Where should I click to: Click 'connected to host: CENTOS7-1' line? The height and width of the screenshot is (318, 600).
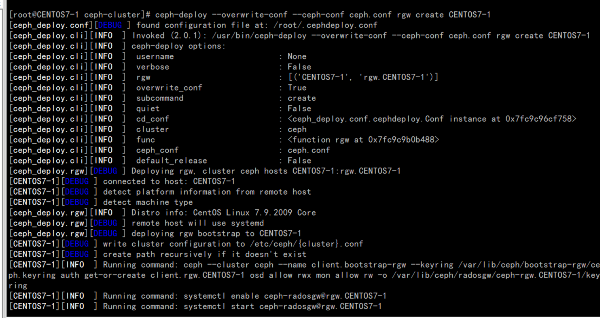[x=169, y=181]
